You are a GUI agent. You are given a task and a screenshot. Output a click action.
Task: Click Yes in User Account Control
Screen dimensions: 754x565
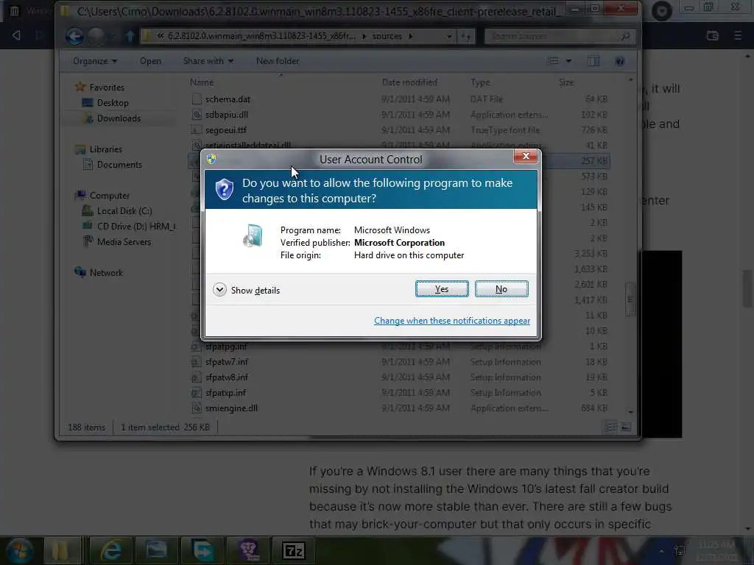coord(442,288)
